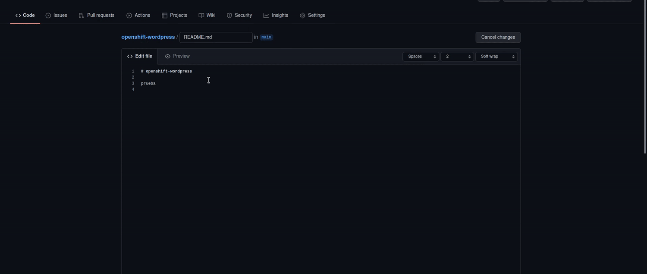This screenshot has width=647, height=274.
Task: Click the Wiki book icon
Action: pyautogui.click(x=201, y=16)
